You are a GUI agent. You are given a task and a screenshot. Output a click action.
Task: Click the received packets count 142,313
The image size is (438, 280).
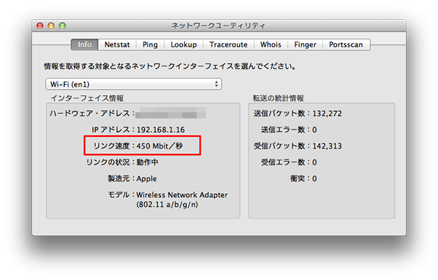(x=327, y=146)
